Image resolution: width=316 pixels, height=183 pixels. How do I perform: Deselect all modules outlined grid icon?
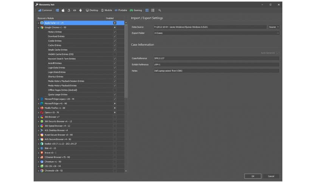[153, 10]
